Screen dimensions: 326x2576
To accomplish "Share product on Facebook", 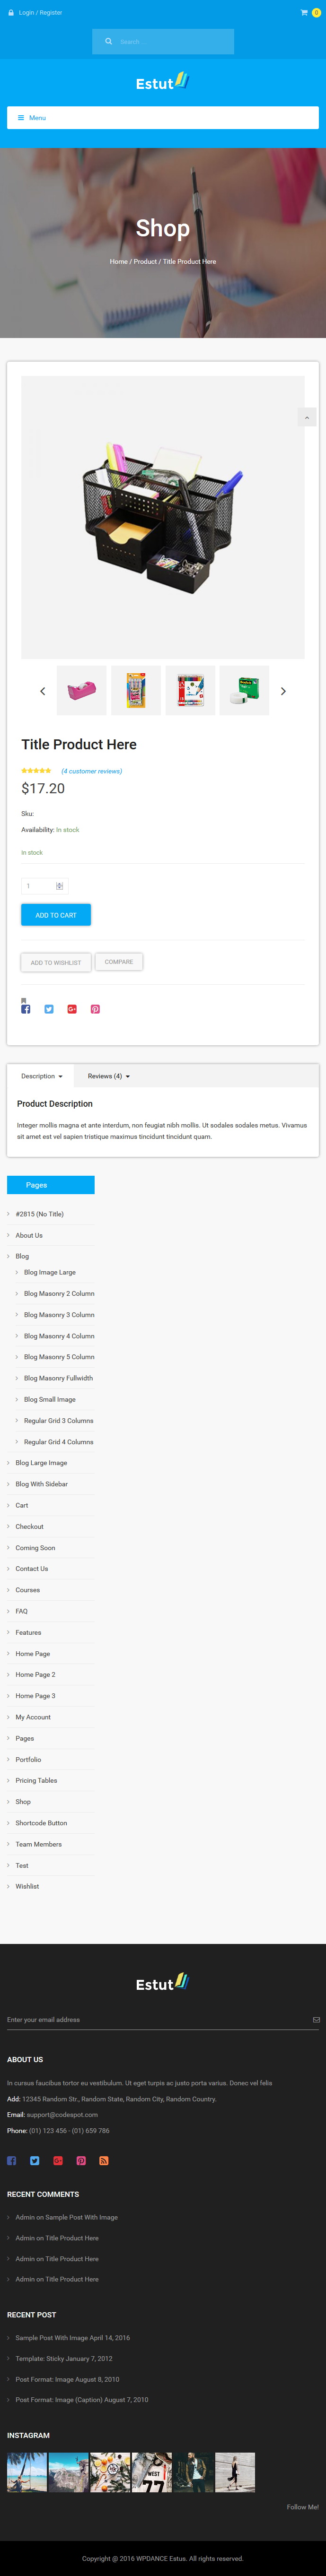I will pyautogui.click(x=26, y=1009).
